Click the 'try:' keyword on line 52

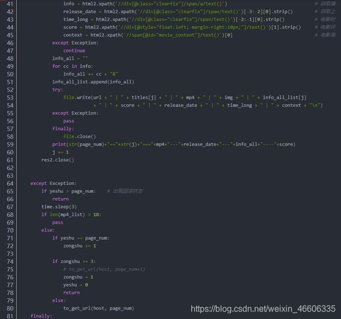(58, 89)
